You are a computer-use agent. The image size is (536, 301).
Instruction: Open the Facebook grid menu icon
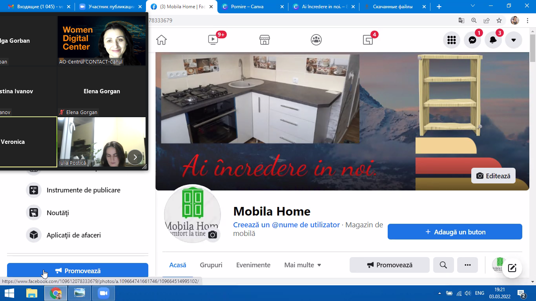pyautogui.click(x=452, y=40)
